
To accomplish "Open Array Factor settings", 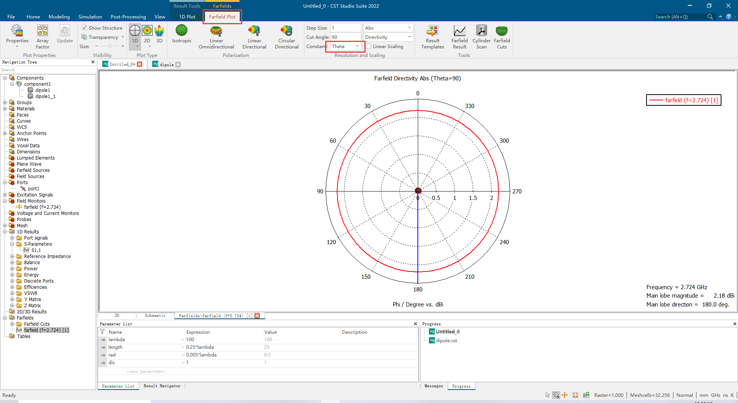I will [43, 37].
